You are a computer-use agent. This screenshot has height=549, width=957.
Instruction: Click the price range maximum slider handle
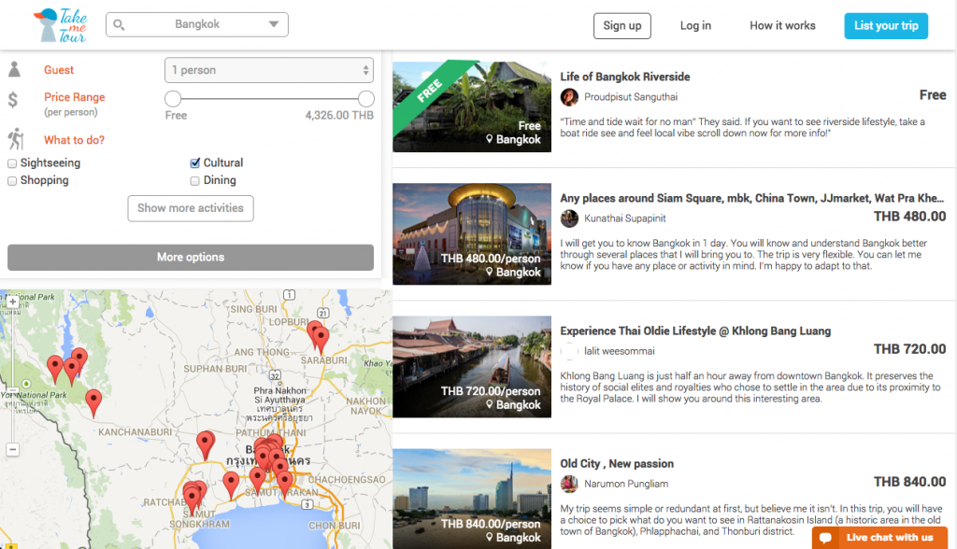pos(366,99)
